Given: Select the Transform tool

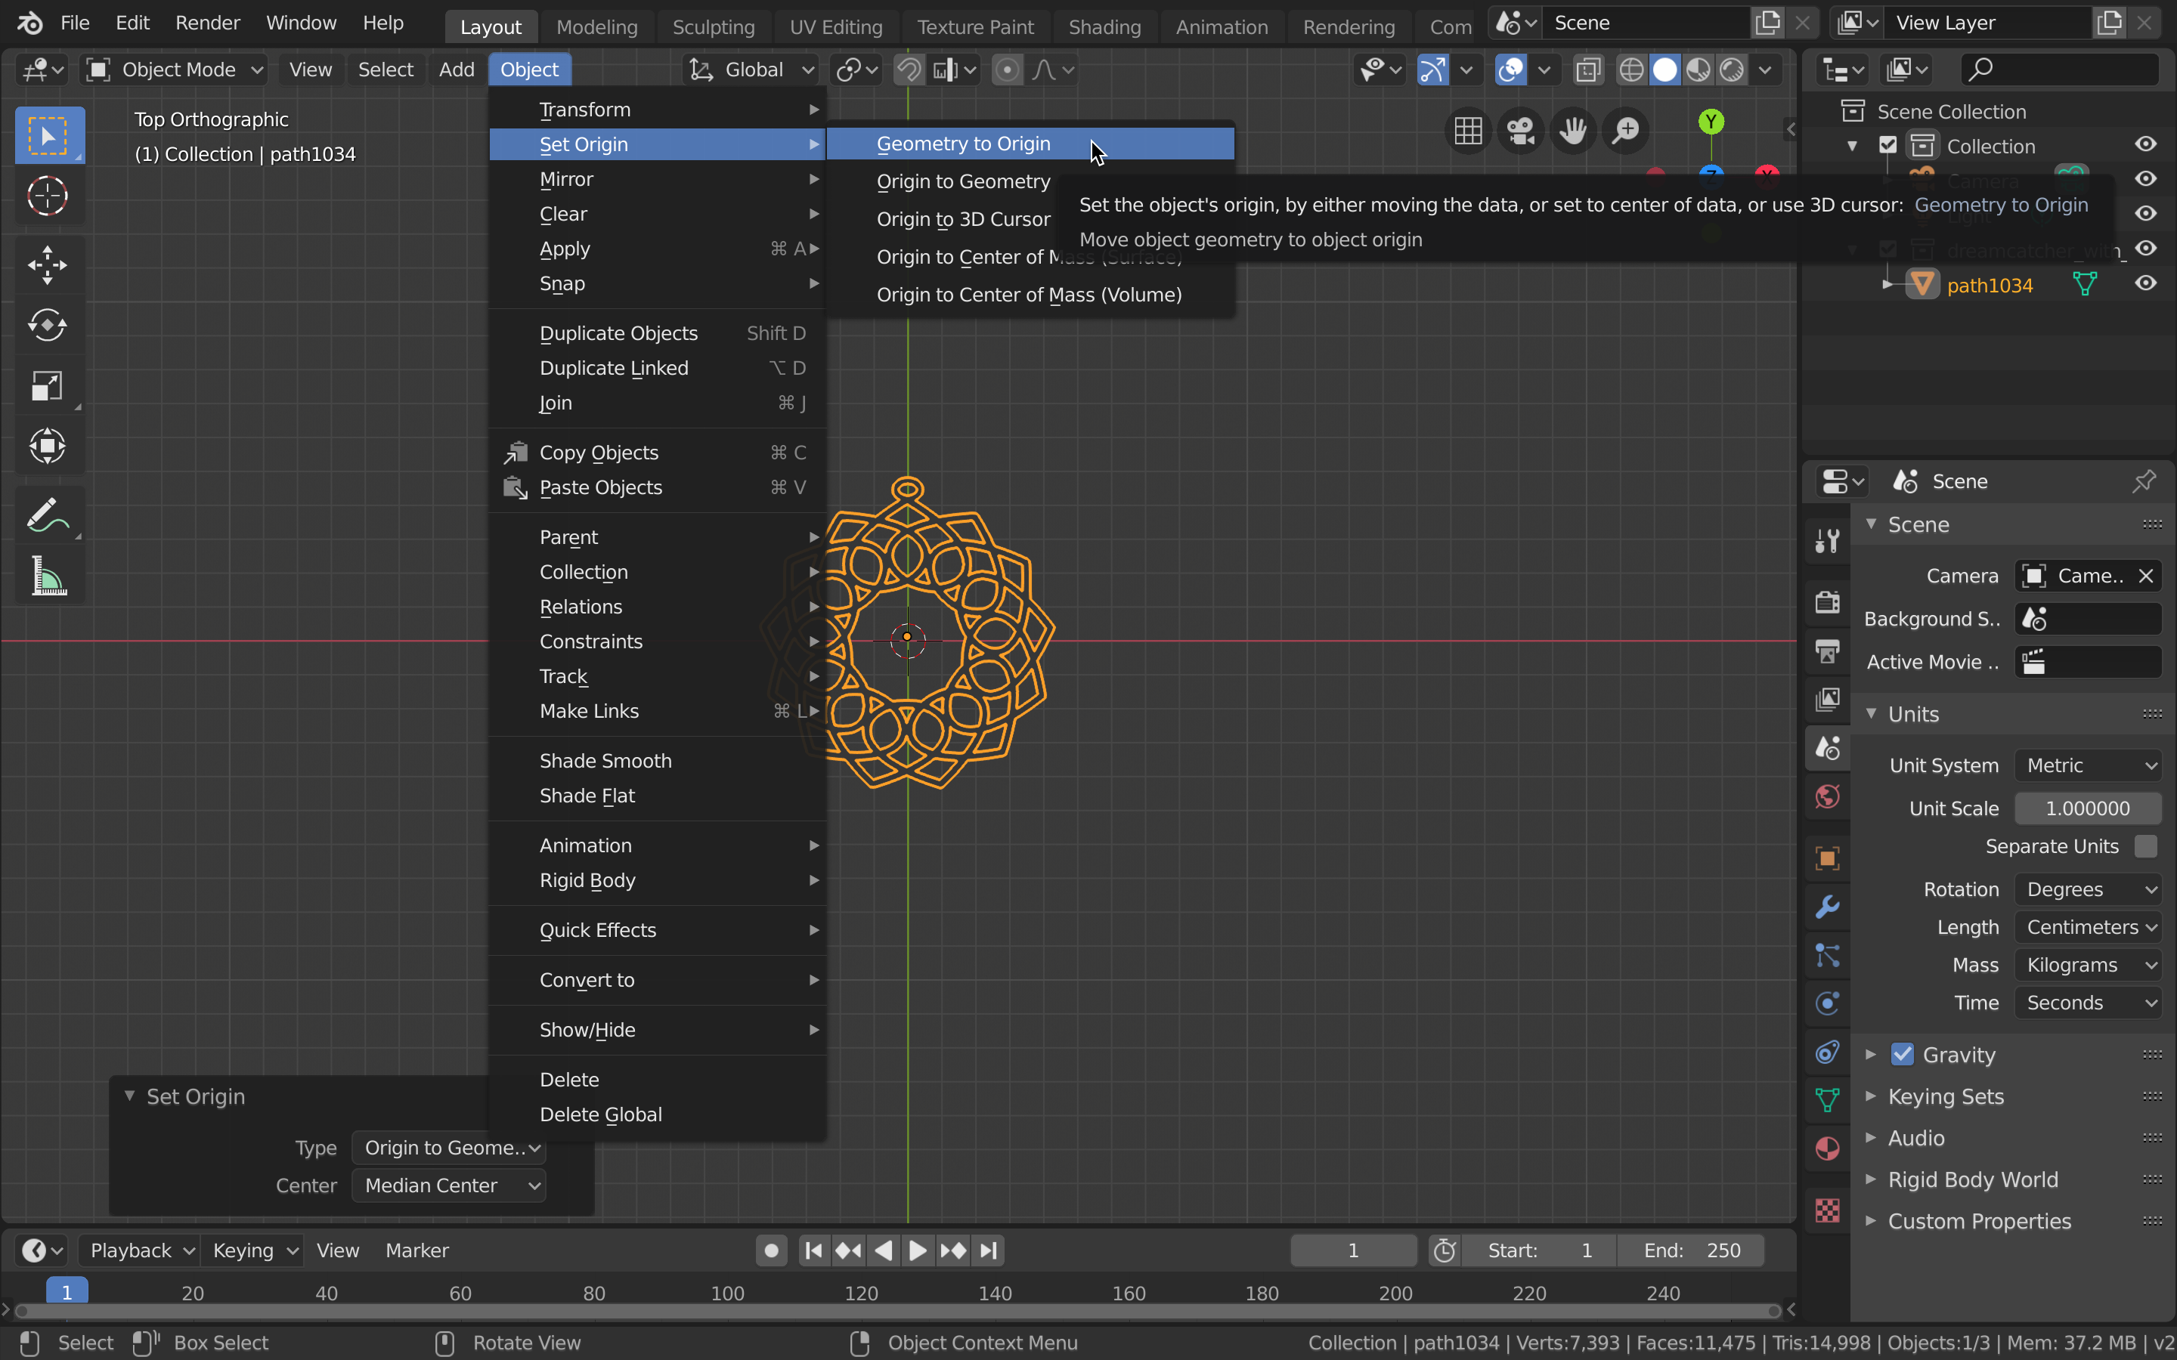Looking at the screenshot, I should click(x=48, y=446).
